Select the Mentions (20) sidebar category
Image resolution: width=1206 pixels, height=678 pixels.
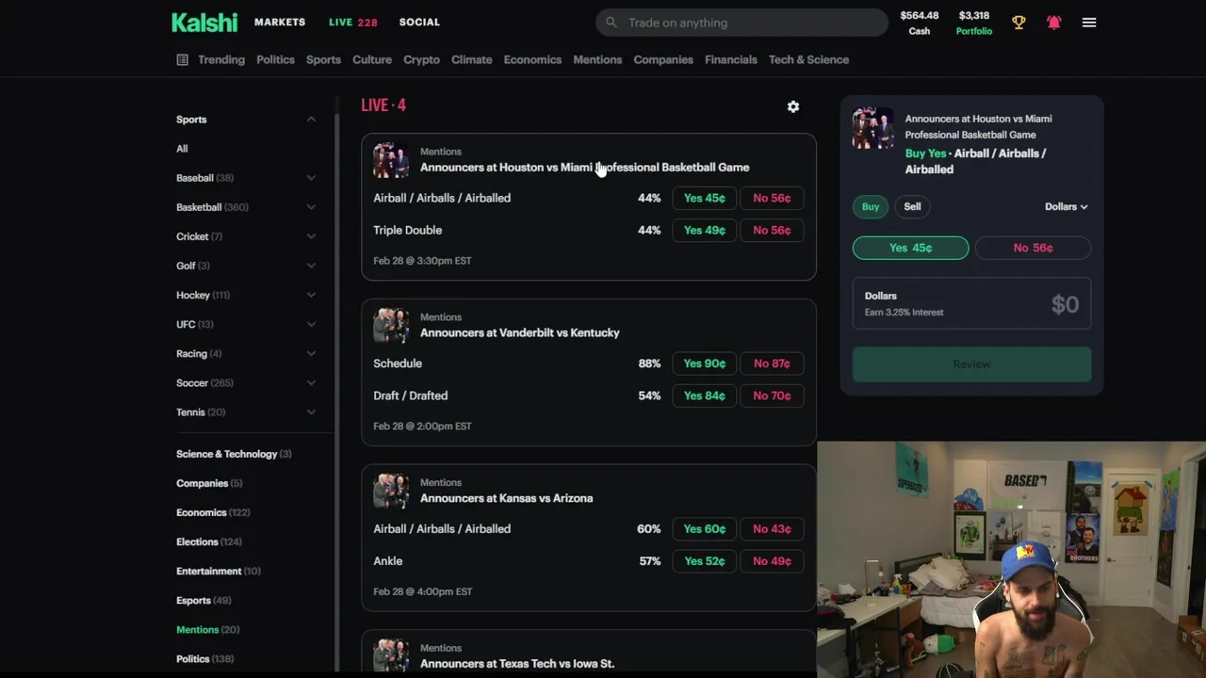click(x=207, y=630)
